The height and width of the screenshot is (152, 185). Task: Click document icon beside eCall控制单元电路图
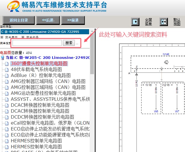[7, 123]
